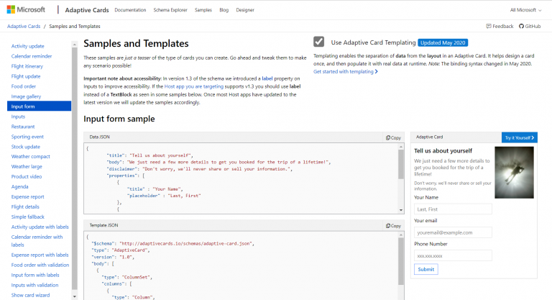552x300 pixels.
Task: Select Image gallery sample
Action: click(x=26, y=96)
